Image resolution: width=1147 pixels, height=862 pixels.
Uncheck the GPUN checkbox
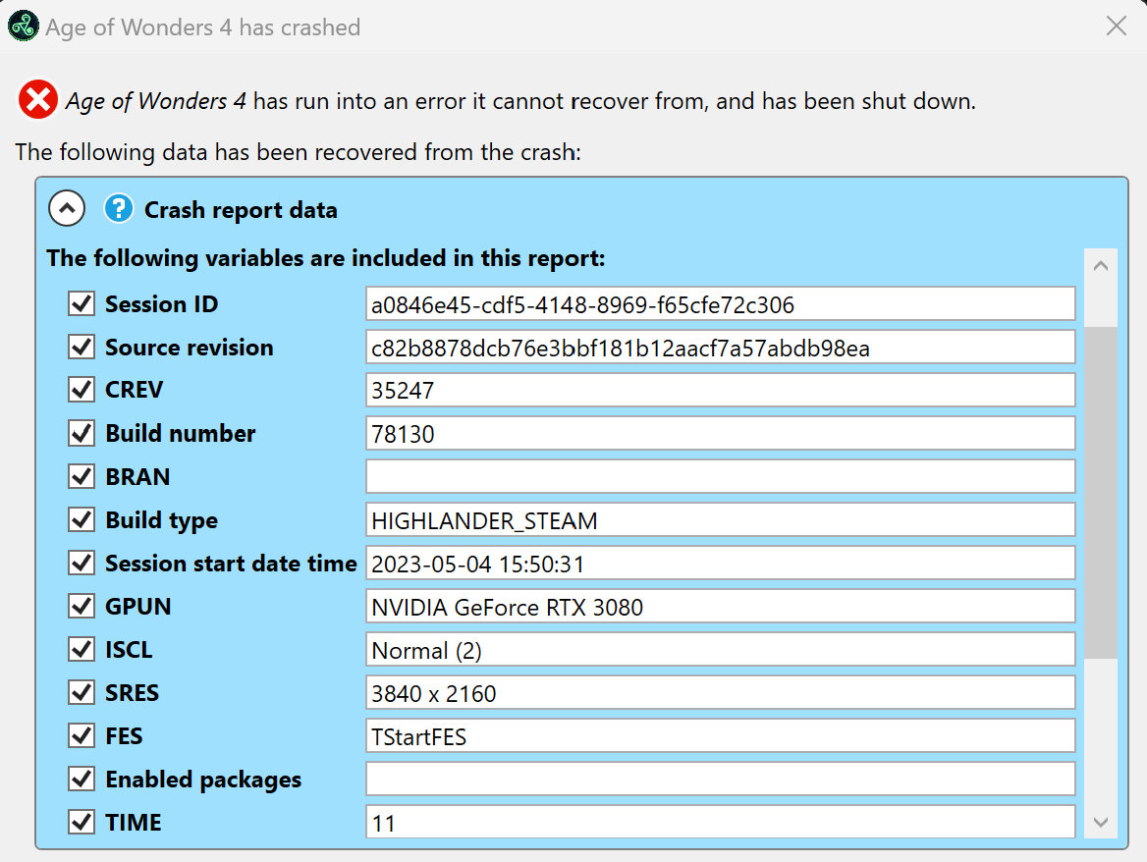coord(81,606)
